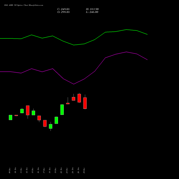Click the open price value O: 298.05
This screenshot has height=179, width=179.
point(63,12)
